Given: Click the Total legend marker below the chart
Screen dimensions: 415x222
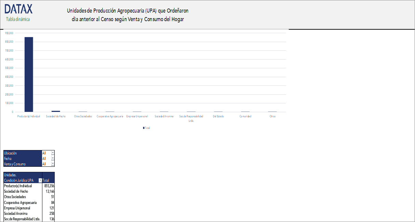Looking at the screenshot, I should [x=144, y=128].
